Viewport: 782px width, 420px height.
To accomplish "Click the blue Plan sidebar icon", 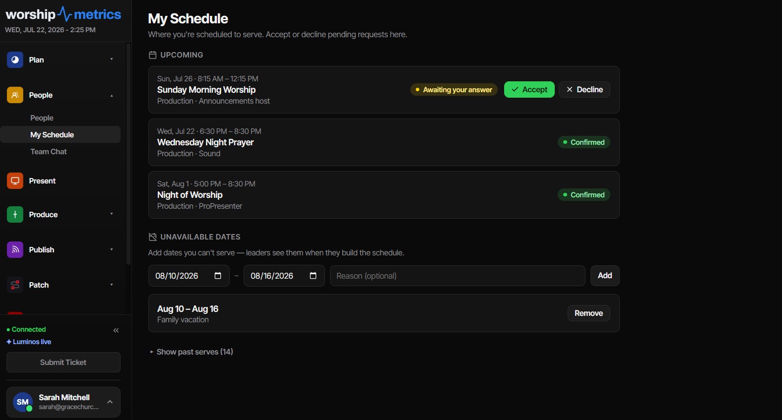I will [15, 60].
